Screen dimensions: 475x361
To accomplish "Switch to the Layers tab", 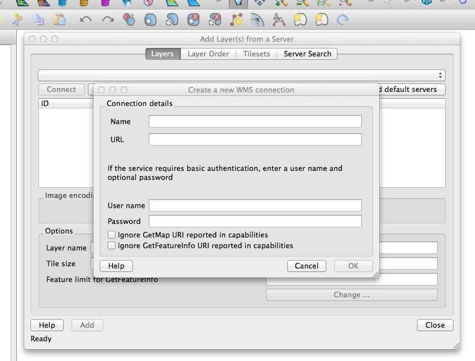I will [x=163, y=54].
